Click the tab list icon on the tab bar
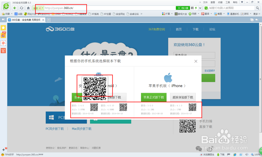This screenshot has width=262, height=157. [x=252, y=20]
